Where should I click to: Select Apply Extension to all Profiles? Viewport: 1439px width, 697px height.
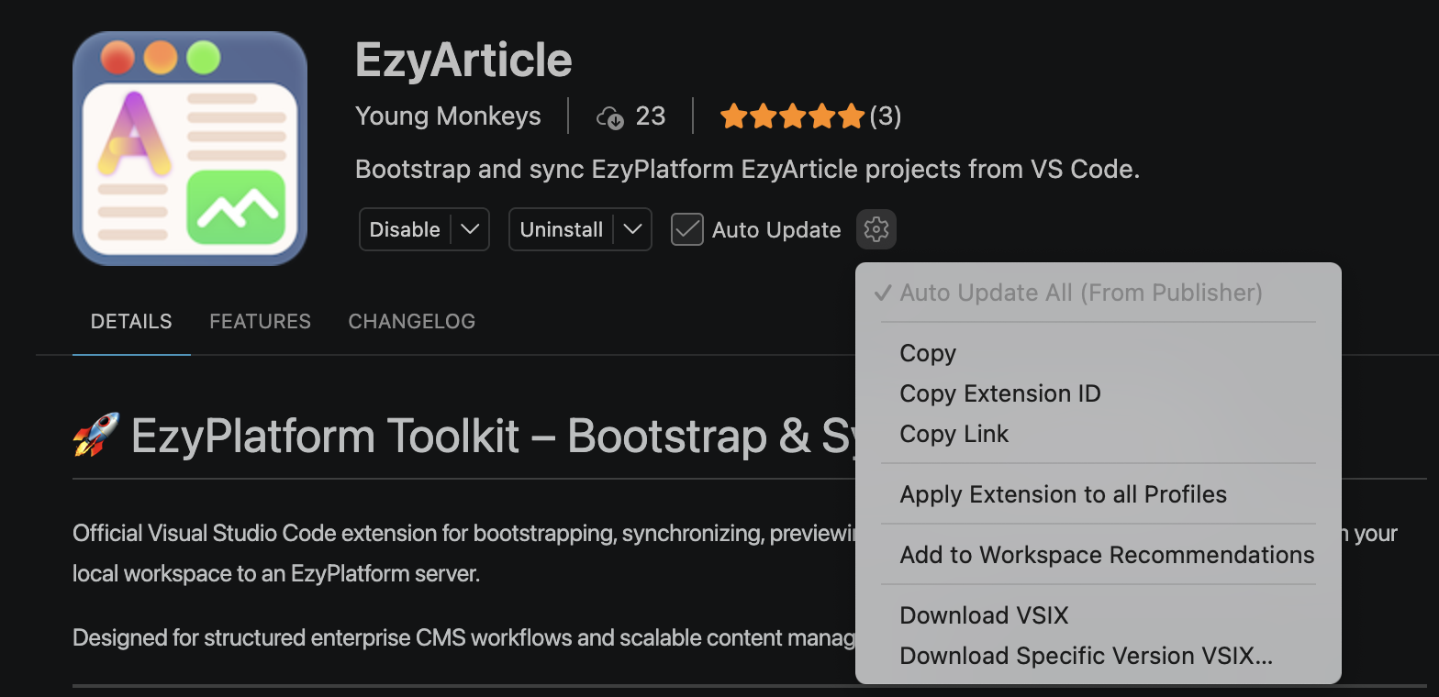pos(1098,494)
